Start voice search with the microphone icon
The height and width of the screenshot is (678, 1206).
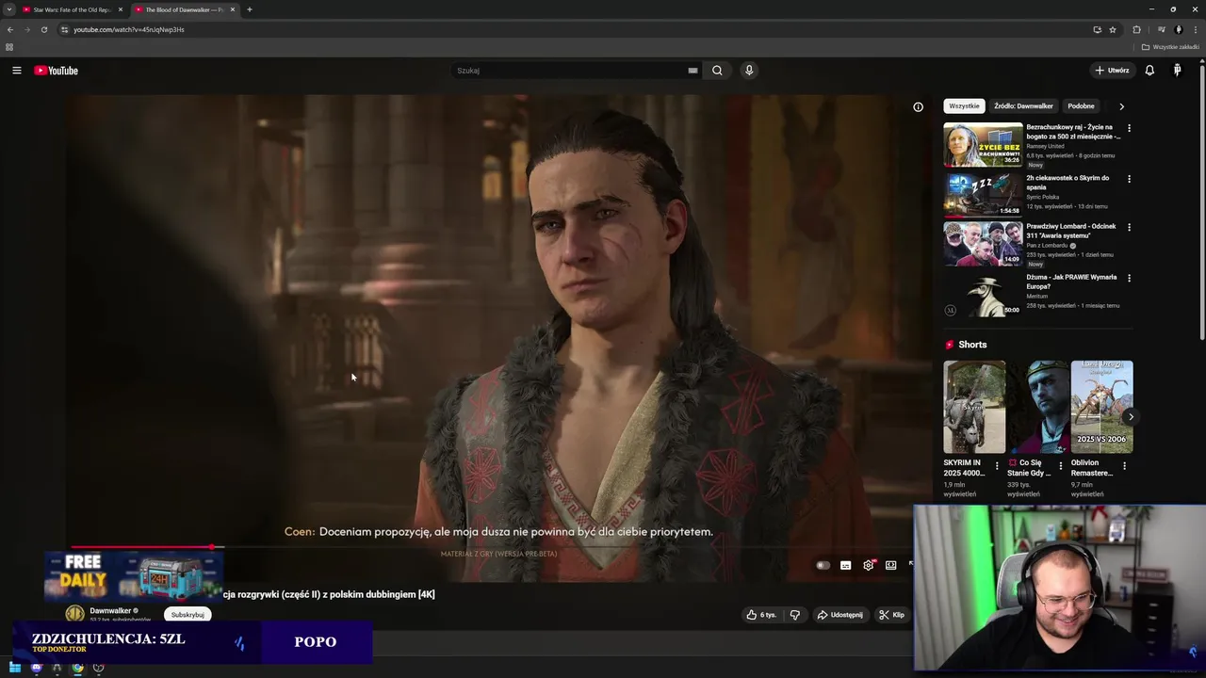tap(749, 71)
